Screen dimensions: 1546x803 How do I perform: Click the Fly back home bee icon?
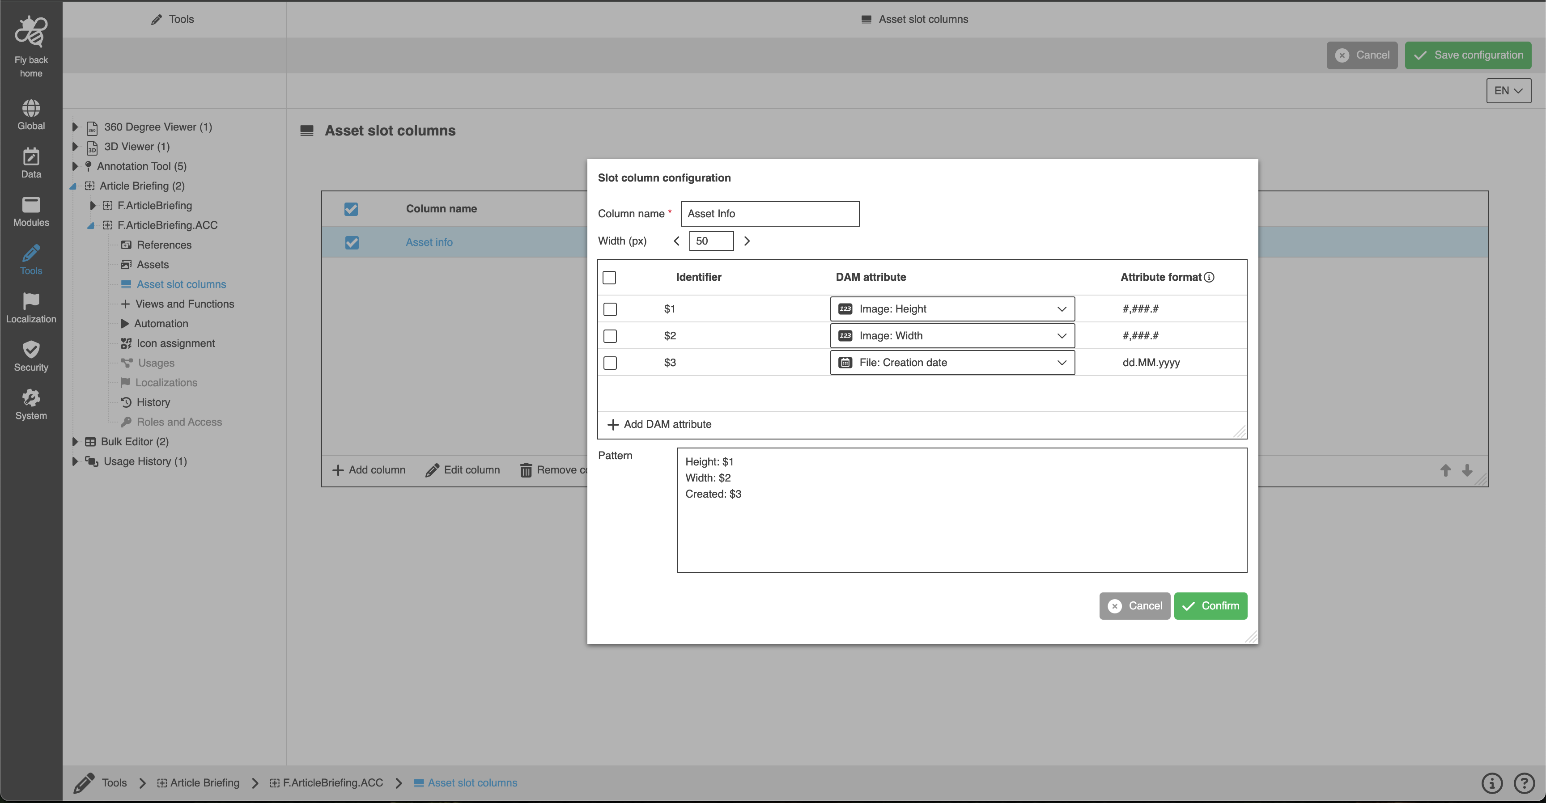click(30, 32)
